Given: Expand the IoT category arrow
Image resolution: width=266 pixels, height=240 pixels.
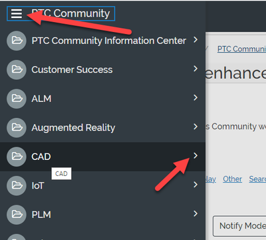Looking at the screenshot, I should click(x=196, y=185).
